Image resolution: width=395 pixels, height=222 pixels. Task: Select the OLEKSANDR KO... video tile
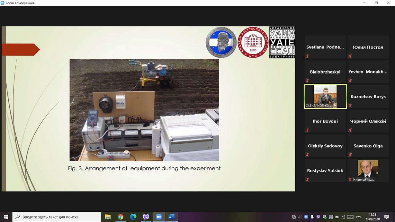click(325, 97)
